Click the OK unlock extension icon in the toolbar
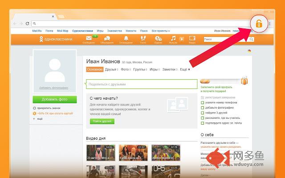The width and height of the screenshot is (285, 178). [259, 24]
